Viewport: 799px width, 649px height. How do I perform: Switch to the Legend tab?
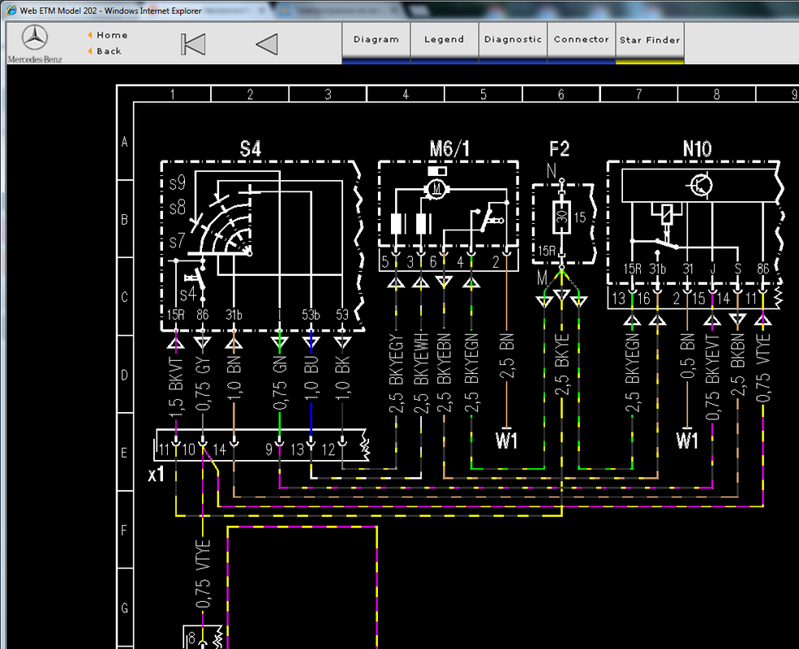coord(445,40)
